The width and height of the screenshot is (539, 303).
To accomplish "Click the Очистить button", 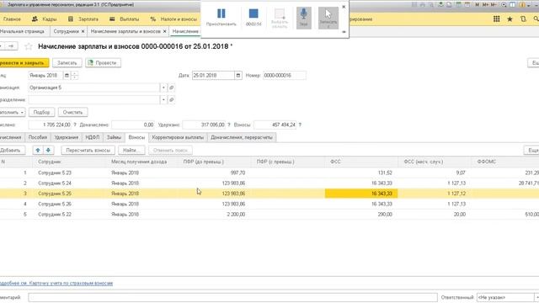I will pyautogui.click(x=73, y=112).
